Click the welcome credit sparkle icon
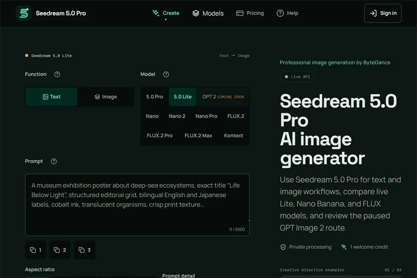This screenshot has width=417, height=278. (x=344, y=247)
